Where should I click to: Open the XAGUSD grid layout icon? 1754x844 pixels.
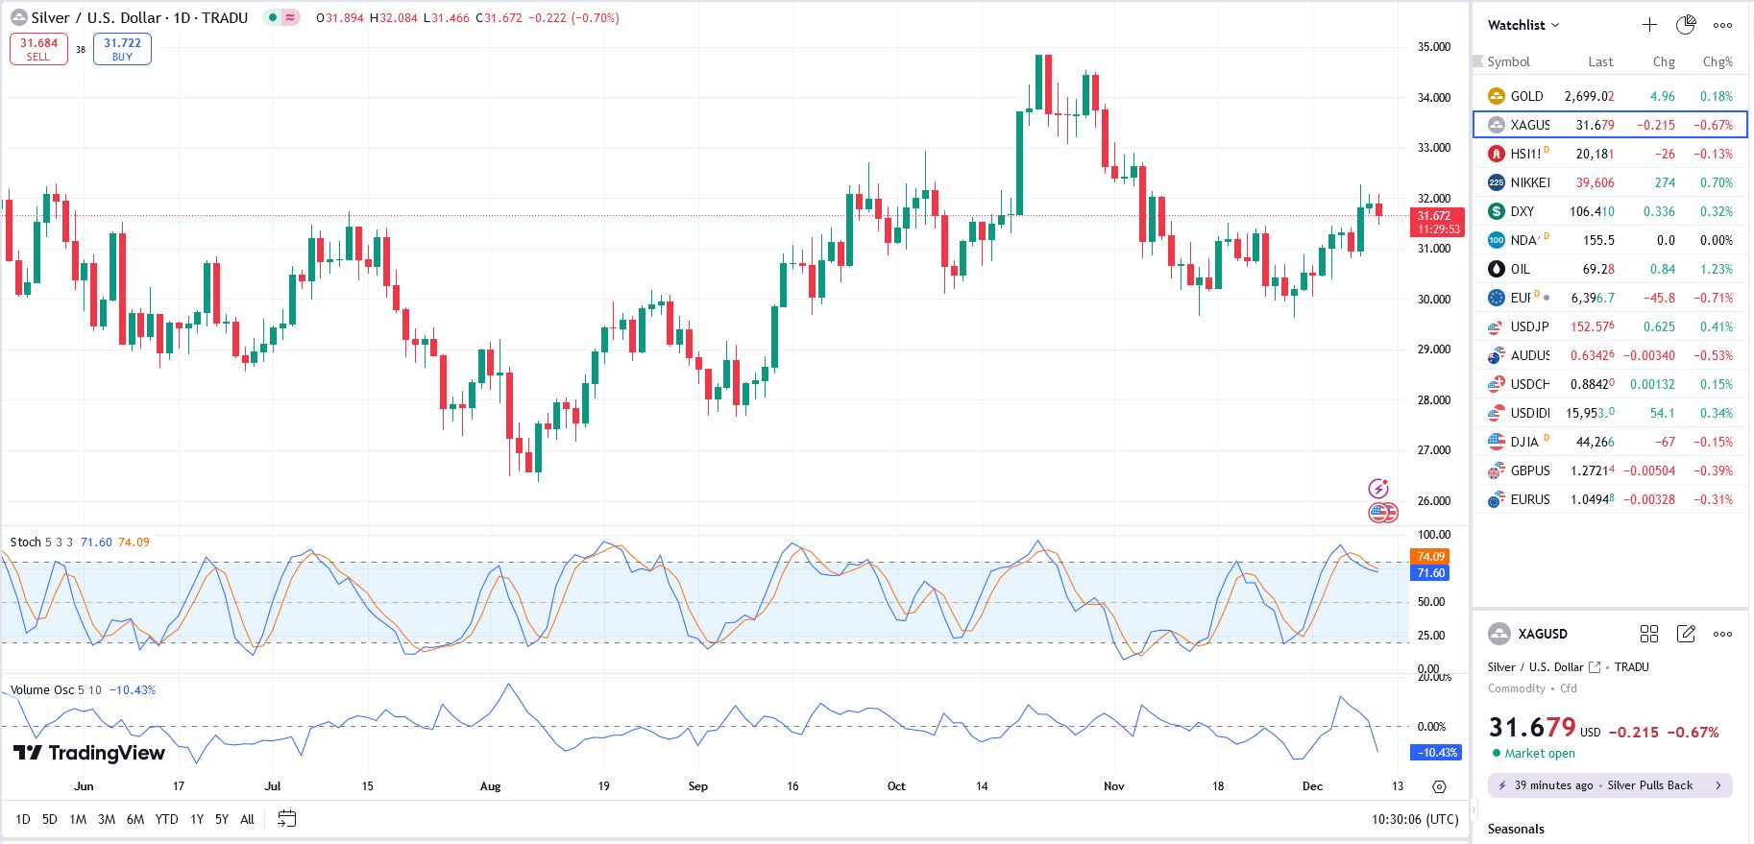click(x=1649, y=634)
